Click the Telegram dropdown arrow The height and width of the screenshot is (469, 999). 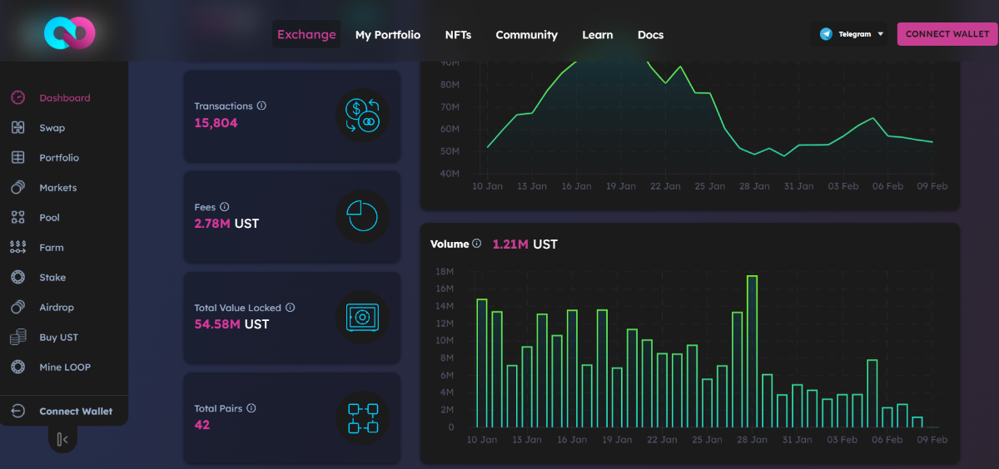[881, 34]
